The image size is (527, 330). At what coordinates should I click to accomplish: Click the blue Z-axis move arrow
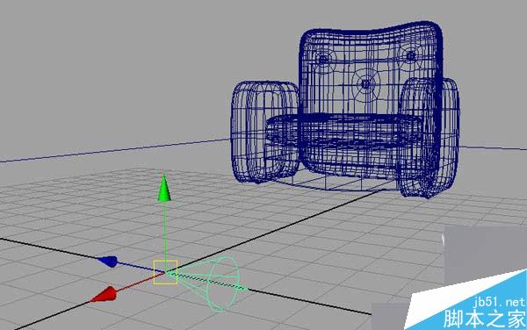(108, 262)
